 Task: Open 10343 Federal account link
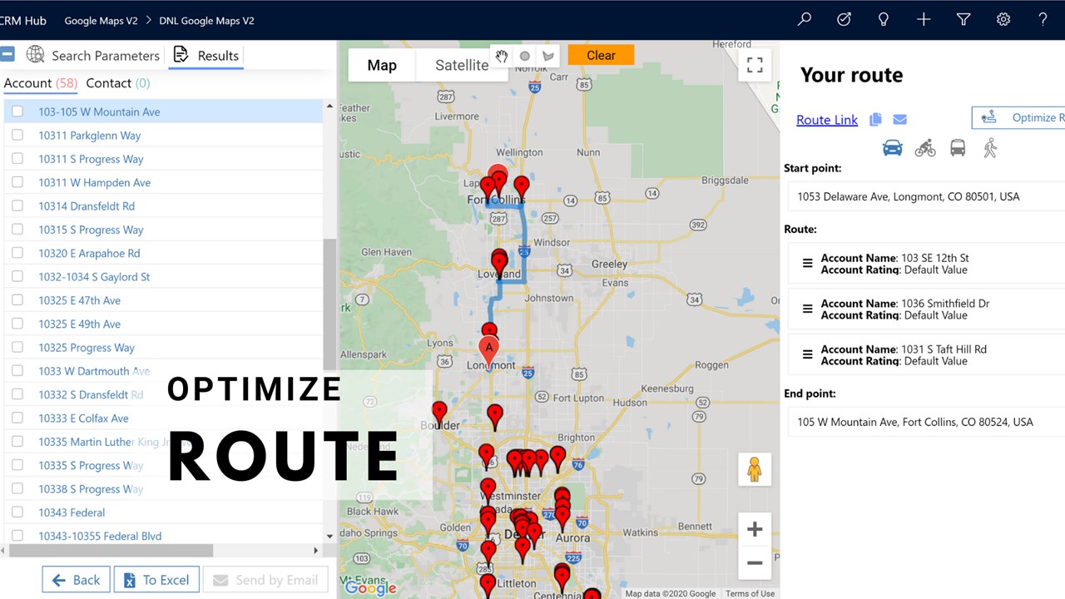[72, 512]
